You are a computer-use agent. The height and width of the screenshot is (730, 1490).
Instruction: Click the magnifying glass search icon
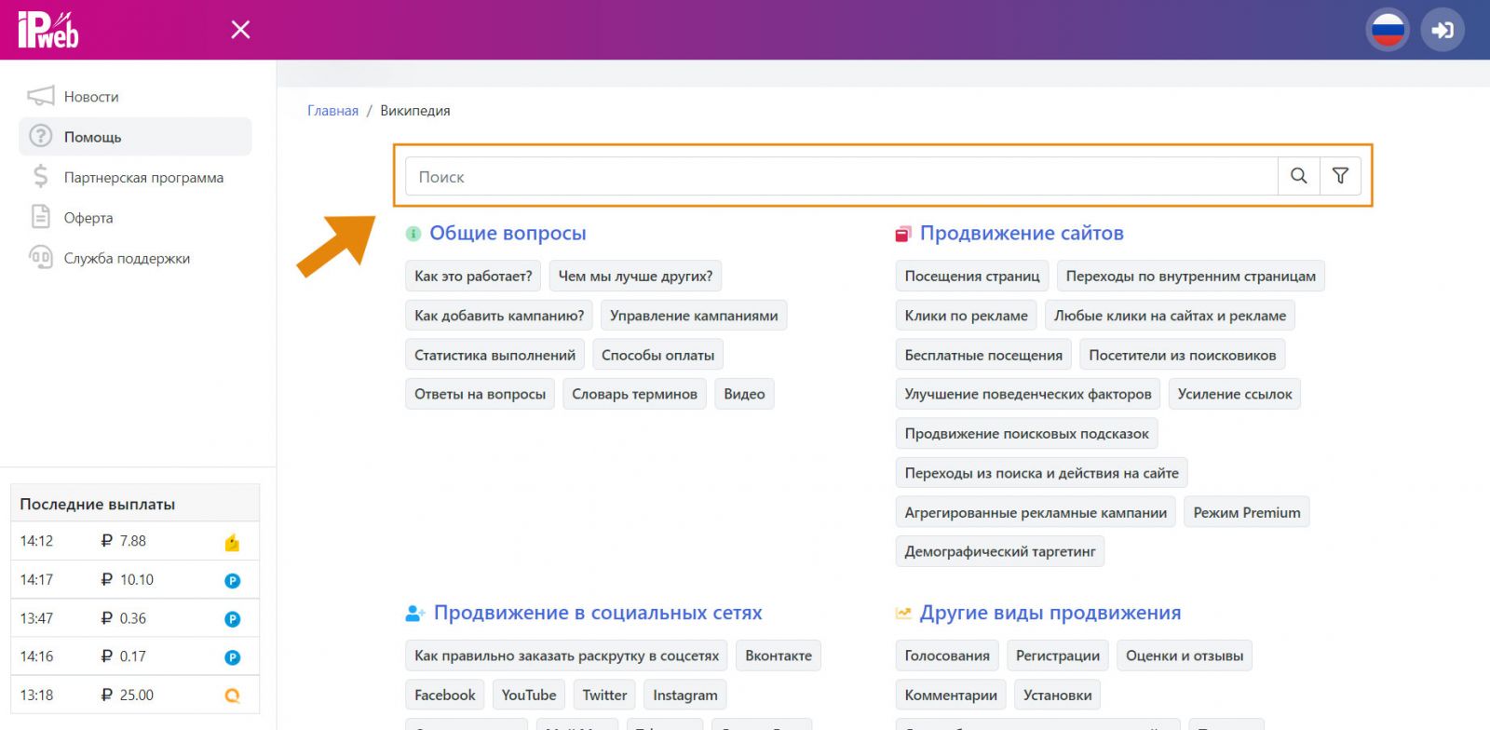click(1298, 176)
